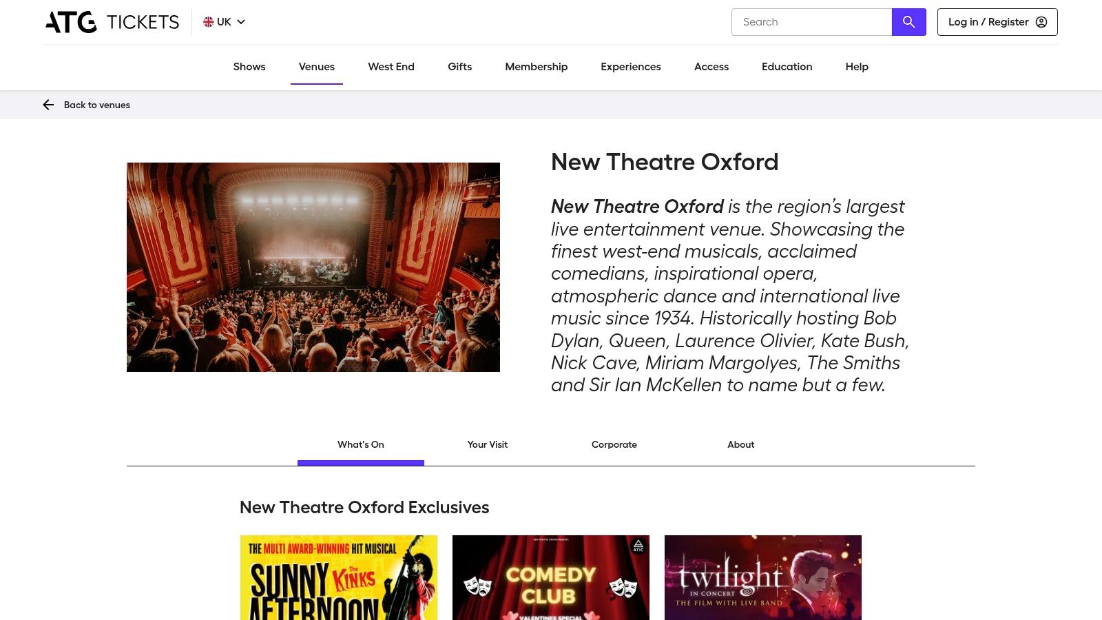Click the search magnifier icon

pyautogui.click(x=908, y=21)
